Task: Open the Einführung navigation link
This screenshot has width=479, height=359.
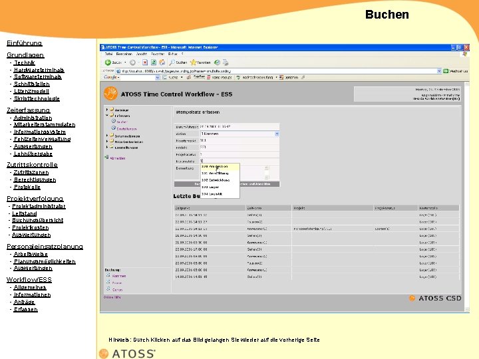Action: tap(25, 43)
